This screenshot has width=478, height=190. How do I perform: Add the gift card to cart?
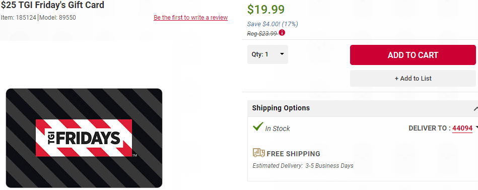pyautogui.click(x=413, y=55)
